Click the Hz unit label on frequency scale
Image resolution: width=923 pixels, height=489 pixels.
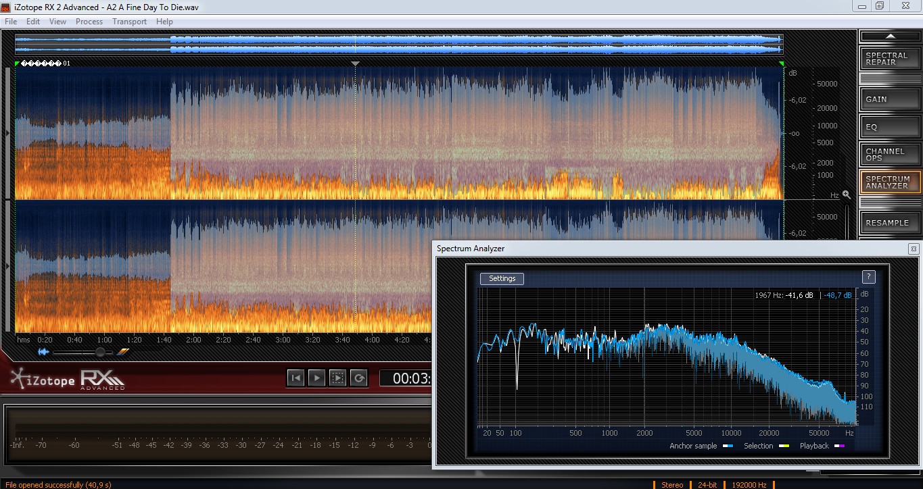click(x=834, y=195)
